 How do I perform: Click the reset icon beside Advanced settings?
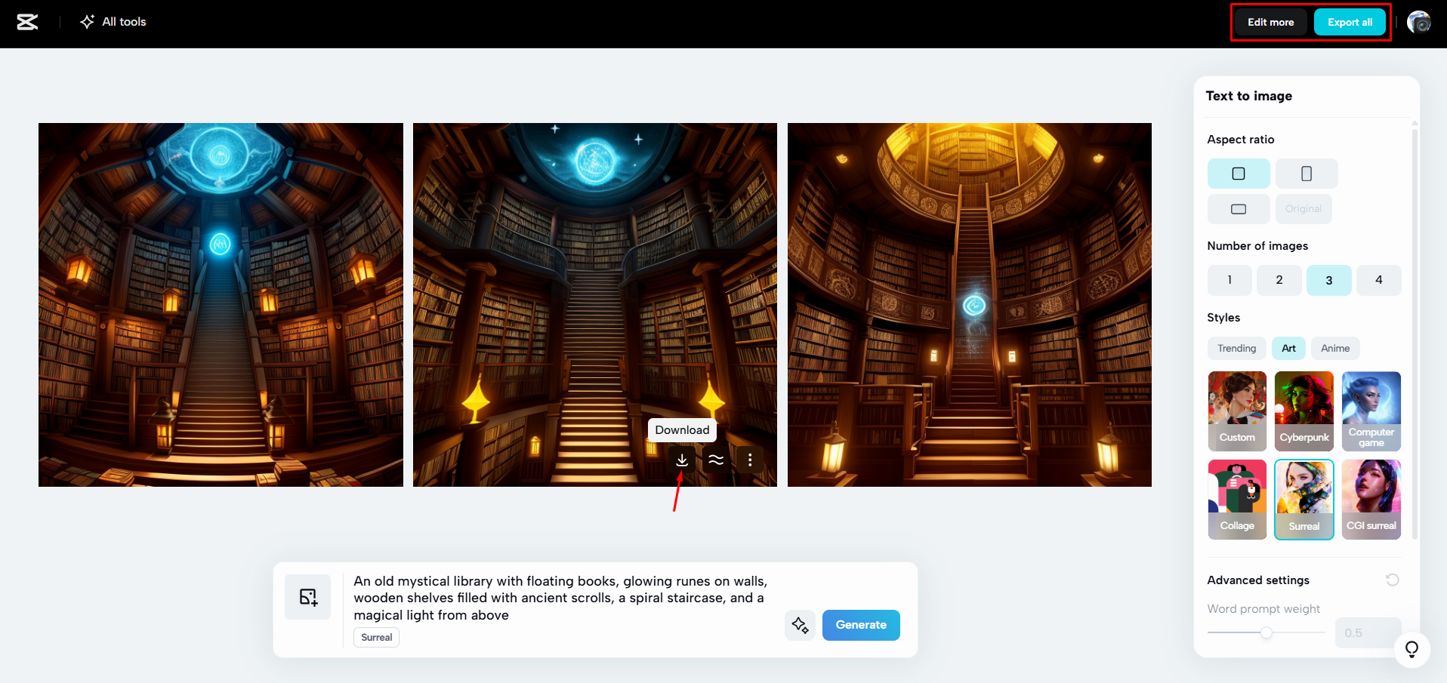1392,580
